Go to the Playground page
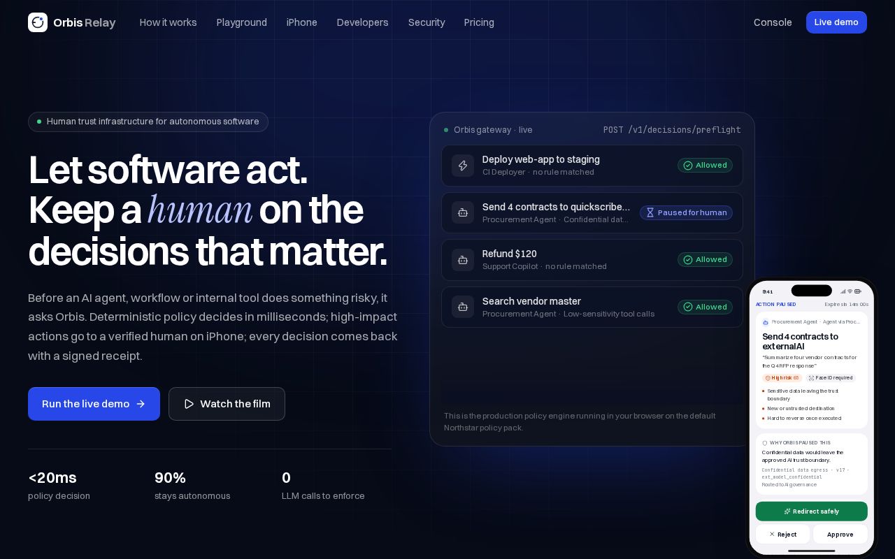 242,22
